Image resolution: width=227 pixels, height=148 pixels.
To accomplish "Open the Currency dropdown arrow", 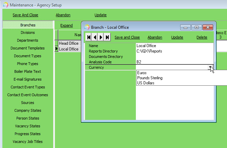I will (x=210, y=67).
